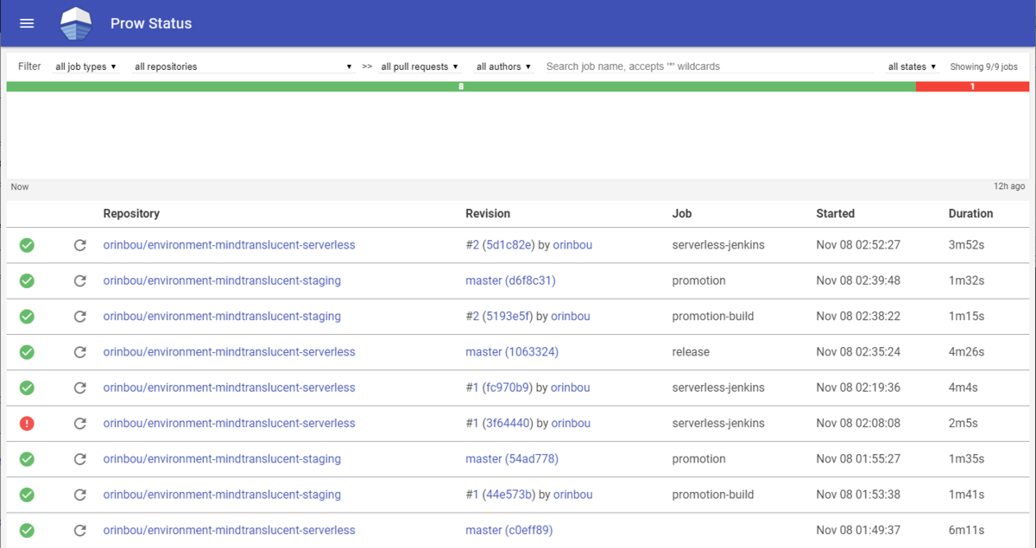Image resolution: width=1036 pixels, height=548 pixels.
Task: Rerun the failed job started 02:08:08
Action: (x=80, y=424)
